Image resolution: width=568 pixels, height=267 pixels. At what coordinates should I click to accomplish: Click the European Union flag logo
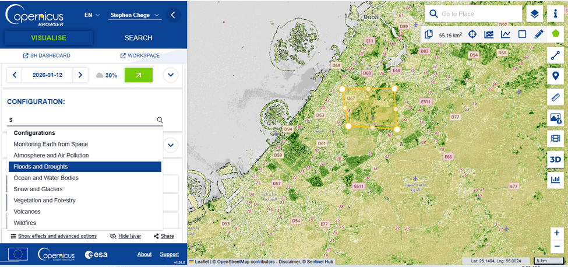[18, 254]
